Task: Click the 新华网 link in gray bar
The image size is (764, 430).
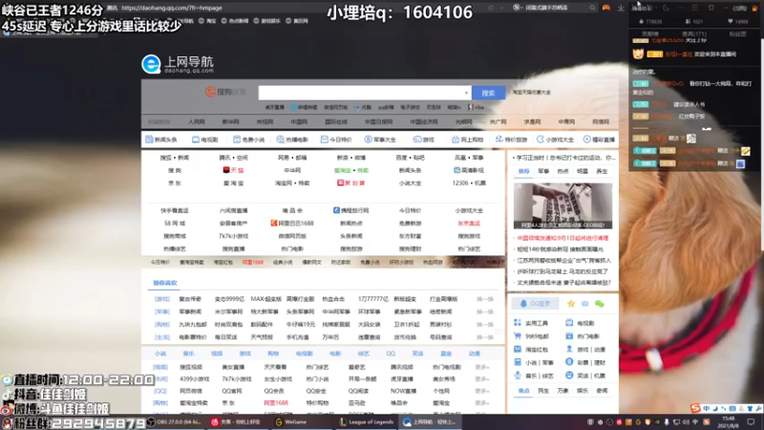Action: pos(230,122)
